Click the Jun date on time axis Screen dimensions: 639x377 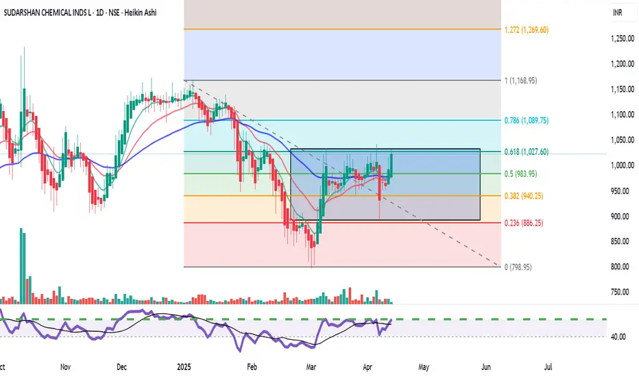pos(486,367)
